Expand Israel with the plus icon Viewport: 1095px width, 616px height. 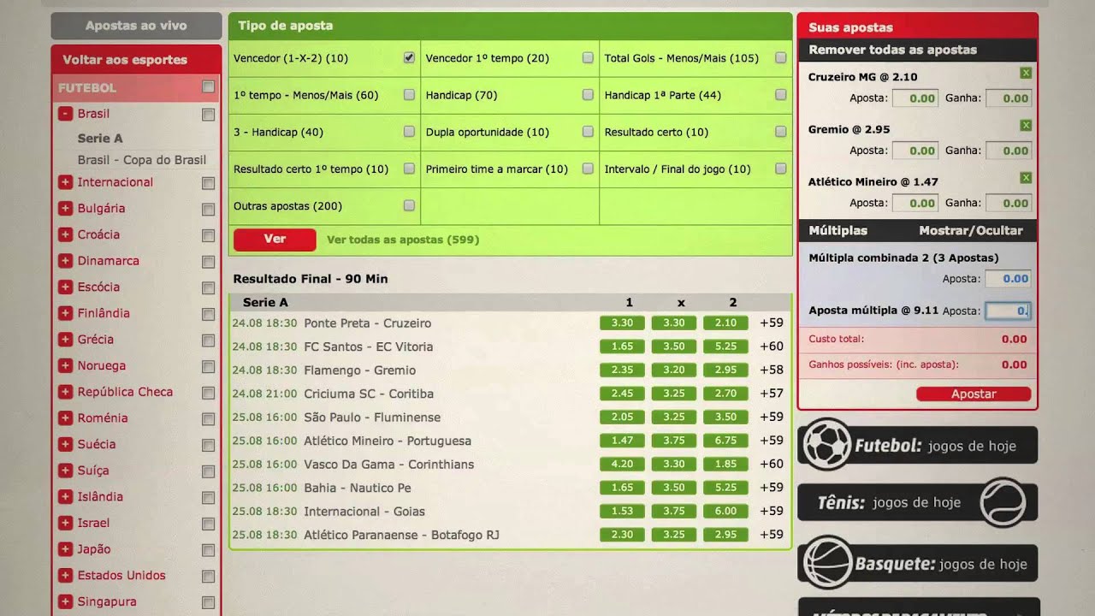tap(65, 523)
